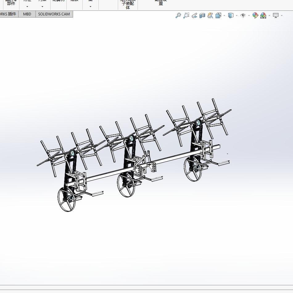Expand the View Settings dropdown arrow

click(282, 15)
